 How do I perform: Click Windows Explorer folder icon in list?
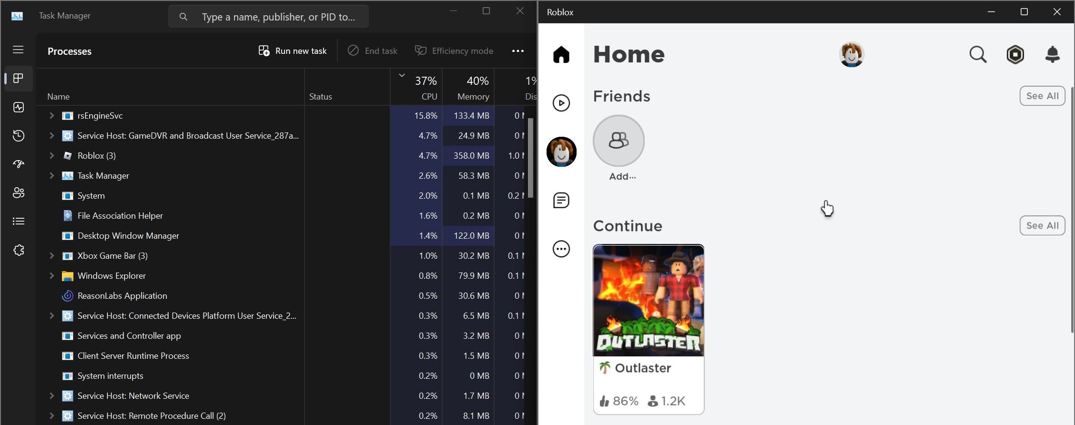click(x=68, y=276)
